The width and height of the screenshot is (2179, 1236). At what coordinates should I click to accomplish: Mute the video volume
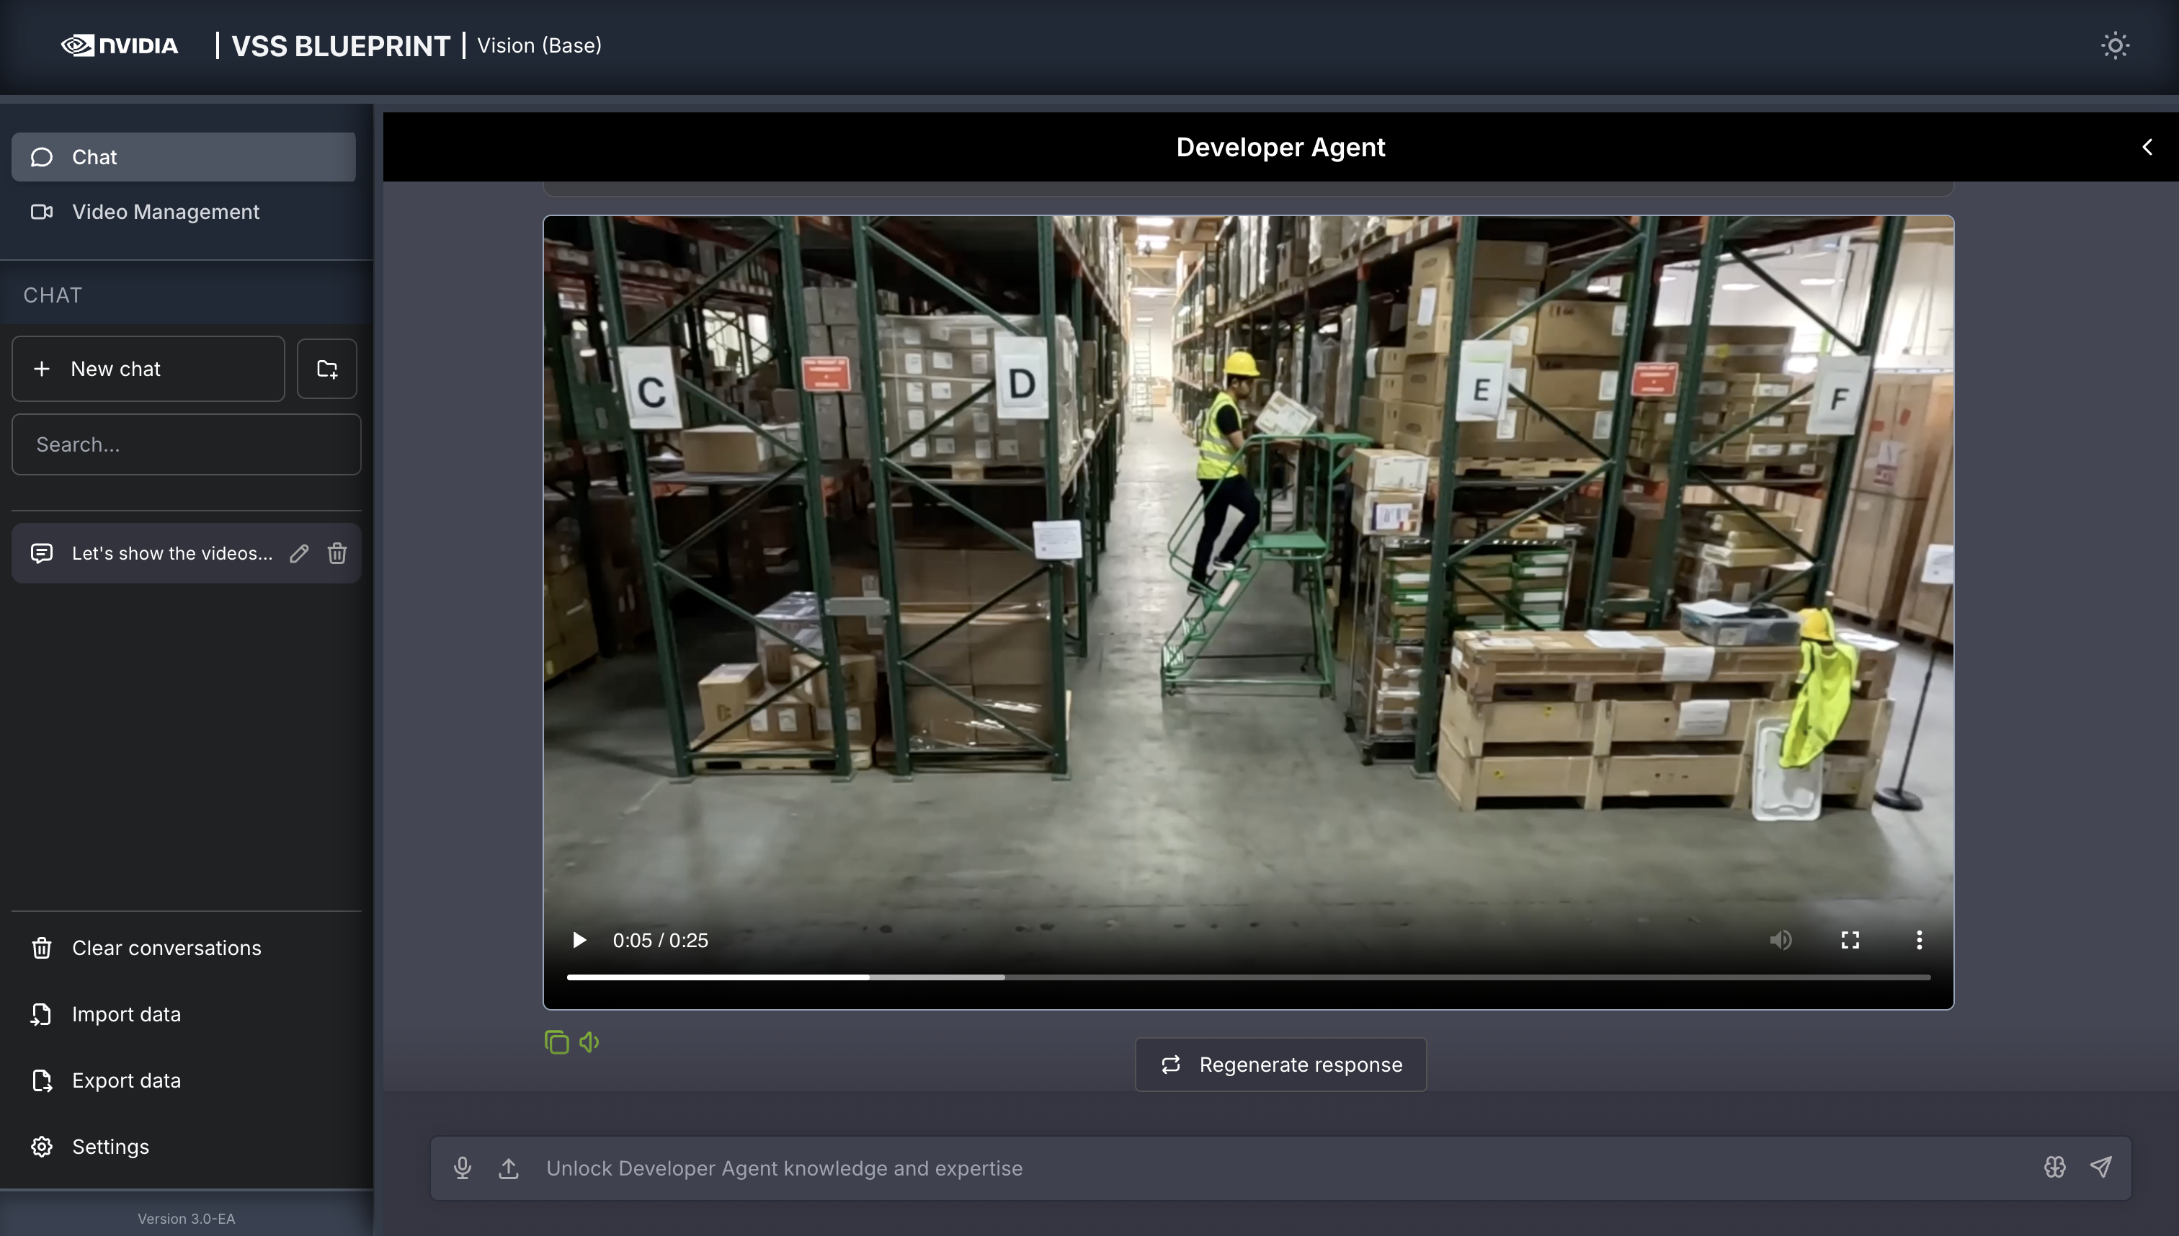(1781, 940)
